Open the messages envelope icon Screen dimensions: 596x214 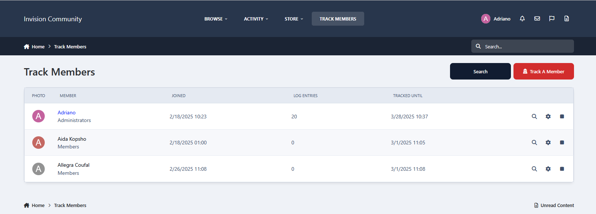[537, 19]
